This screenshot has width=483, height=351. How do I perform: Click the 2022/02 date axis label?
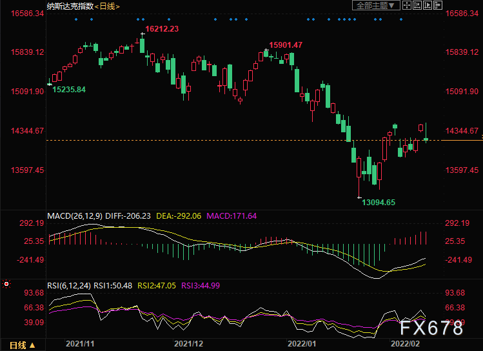click(x=406, y=344)
